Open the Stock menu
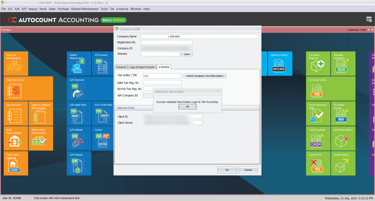375x201 pixels. pyautogui.click(x=43, y=9)
